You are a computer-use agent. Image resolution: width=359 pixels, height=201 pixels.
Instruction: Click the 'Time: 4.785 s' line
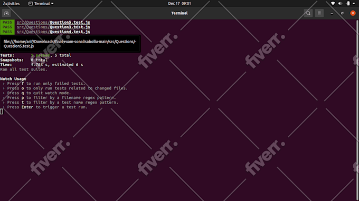point(42,65)
